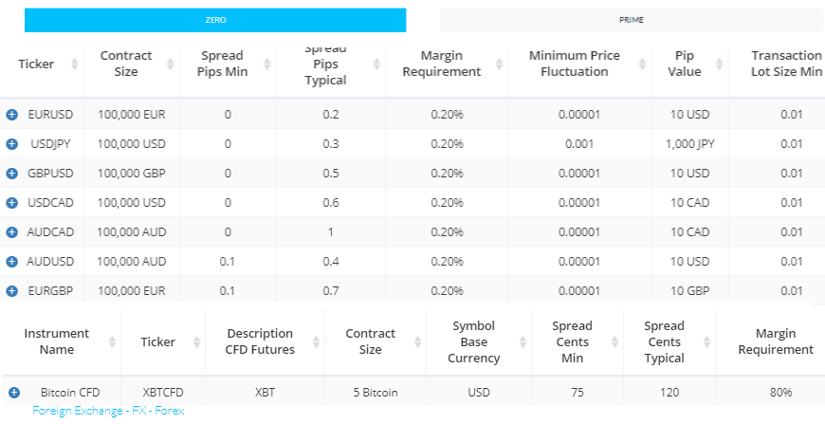
Task: Open USDCAD row via plus icon
Action: point(12,203)
